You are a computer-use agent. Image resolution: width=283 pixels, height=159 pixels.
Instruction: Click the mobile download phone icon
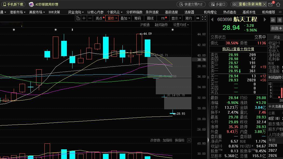(x=5, y=4)
